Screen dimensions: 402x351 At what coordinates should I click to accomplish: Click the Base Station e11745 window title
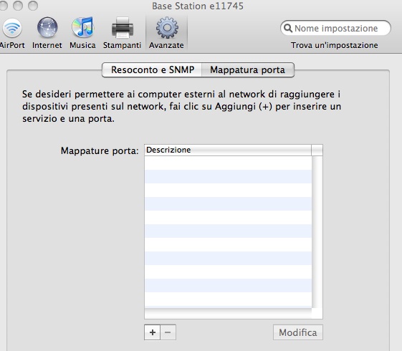click(198, 6)
